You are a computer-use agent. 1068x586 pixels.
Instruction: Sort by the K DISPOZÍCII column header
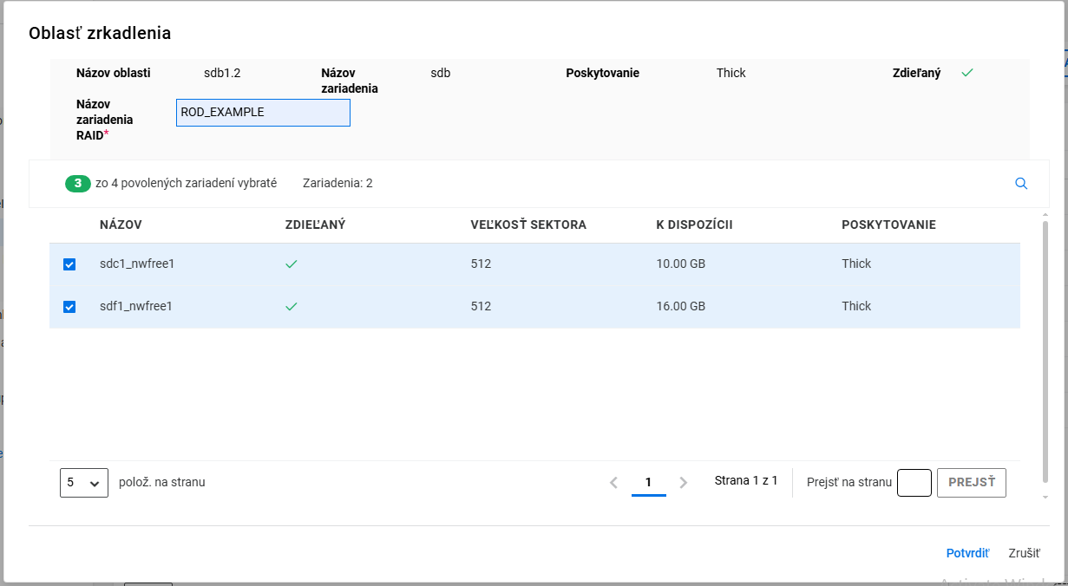[694, 225]
